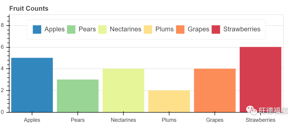Click the Apples legend color swatch
The height and width of the screenshot is (124, 298).
pos(37,29)
